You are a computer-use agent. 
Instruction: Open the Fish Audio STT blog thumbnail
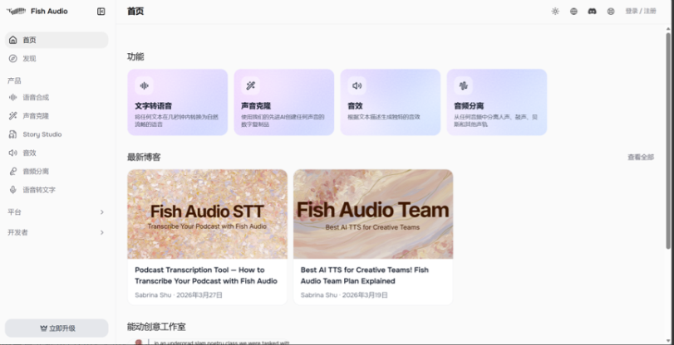(207, 214)
